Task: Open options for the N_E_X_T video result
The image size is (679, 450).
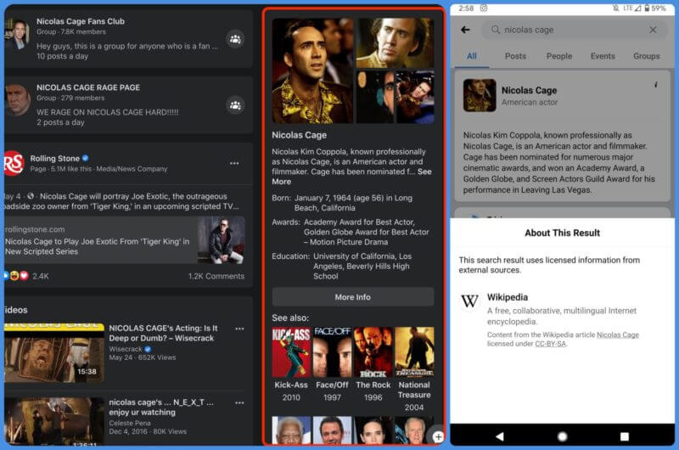Action: click(x=239, y=402)
